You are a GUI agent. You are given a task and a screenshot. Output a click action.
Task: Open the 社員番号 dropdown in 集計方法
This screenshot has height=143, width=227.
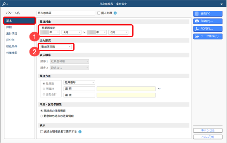79,82
